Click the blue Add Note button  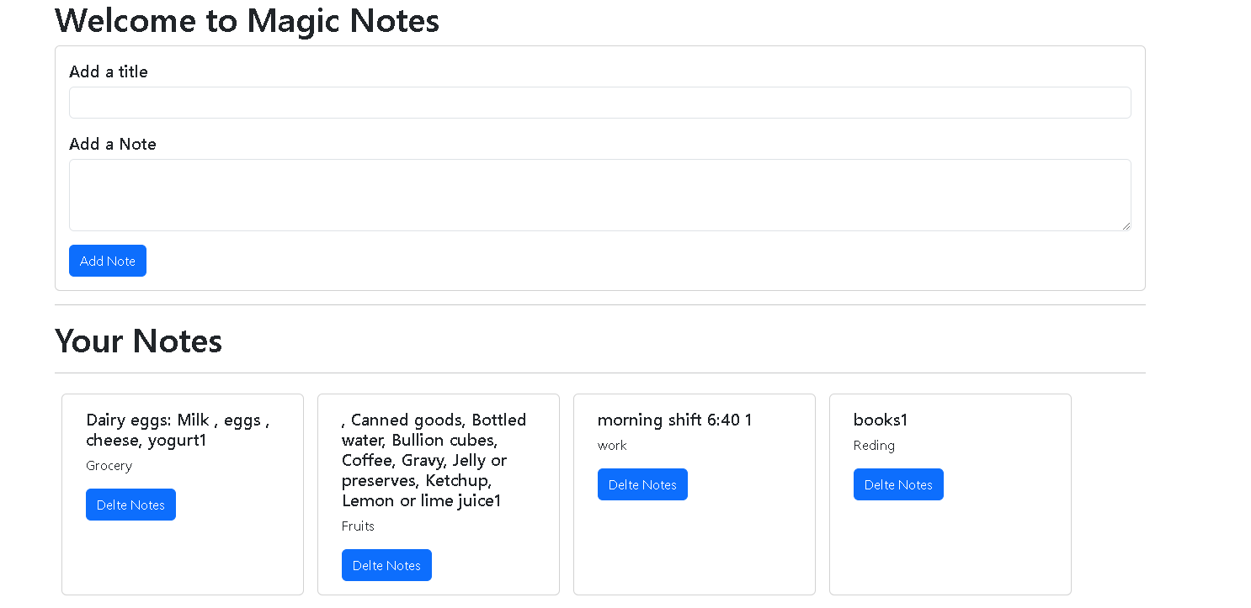107,261
